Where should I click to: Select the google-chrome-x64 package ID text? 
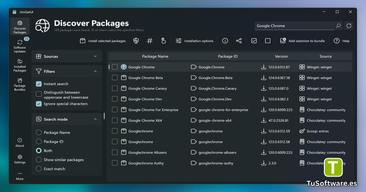point(215,120)
